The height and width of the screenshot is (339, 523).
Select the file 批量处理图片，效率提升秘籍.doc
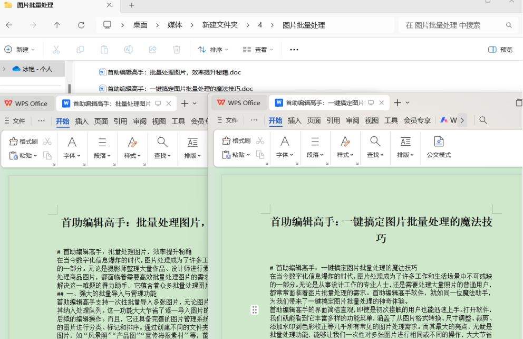click(173, 72)
